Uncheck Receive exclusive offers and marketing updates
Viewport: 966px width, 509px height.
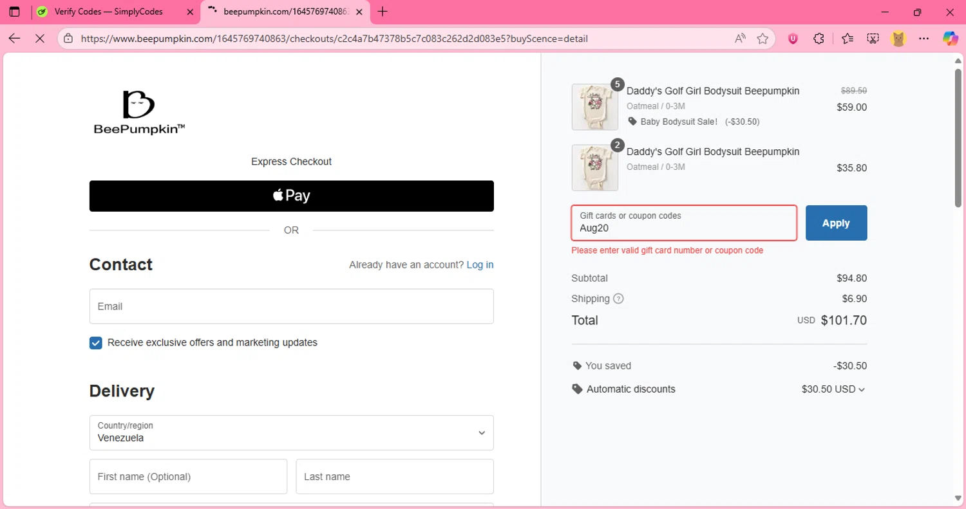tap(96, 343)
